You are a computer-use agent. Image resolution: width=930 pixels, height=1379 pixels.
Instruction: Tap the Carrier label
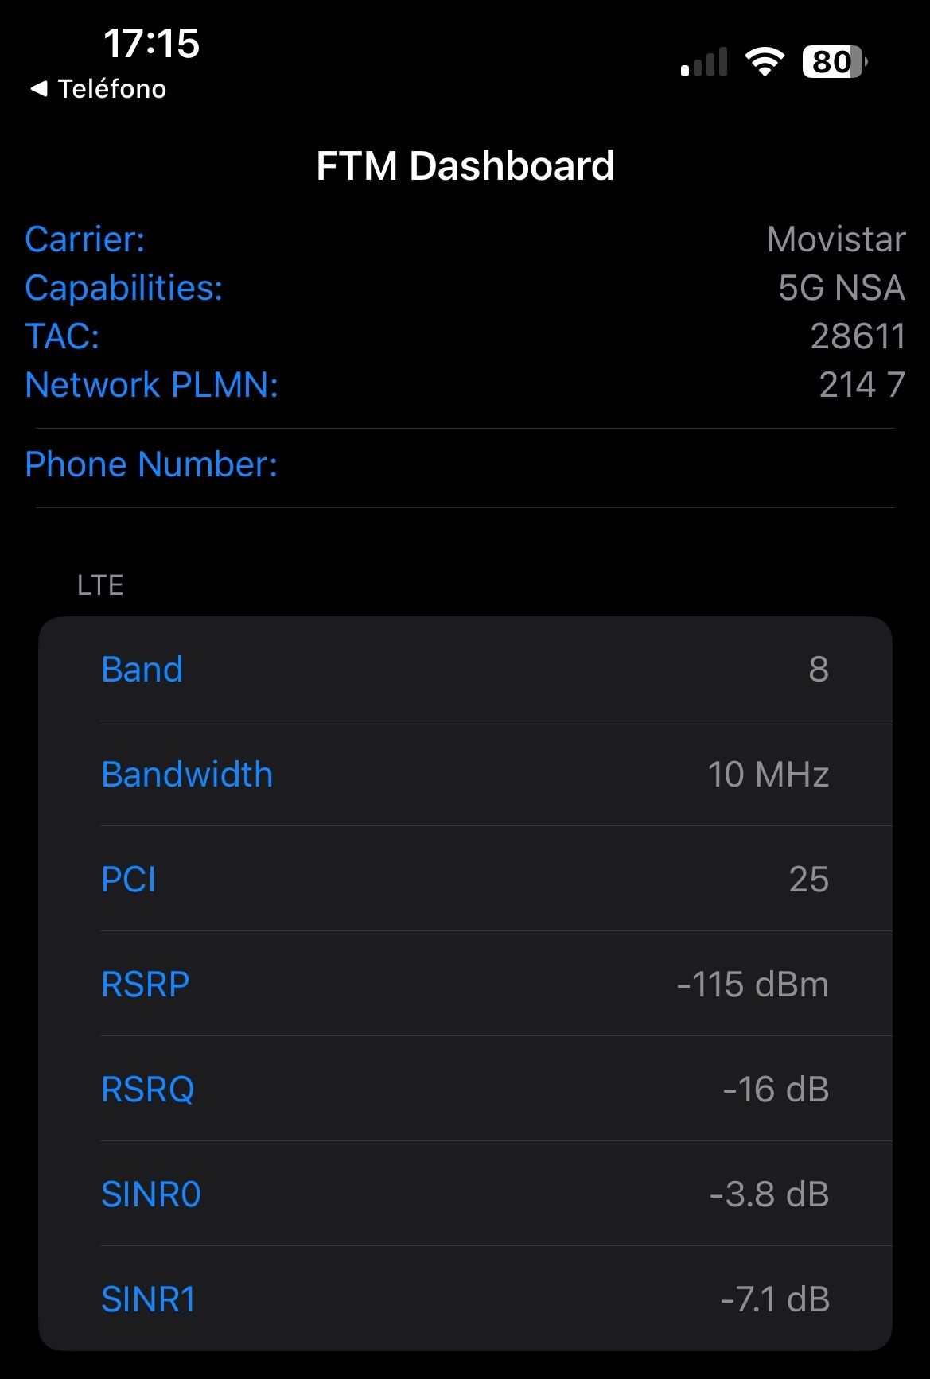click(x=85, y=239)
